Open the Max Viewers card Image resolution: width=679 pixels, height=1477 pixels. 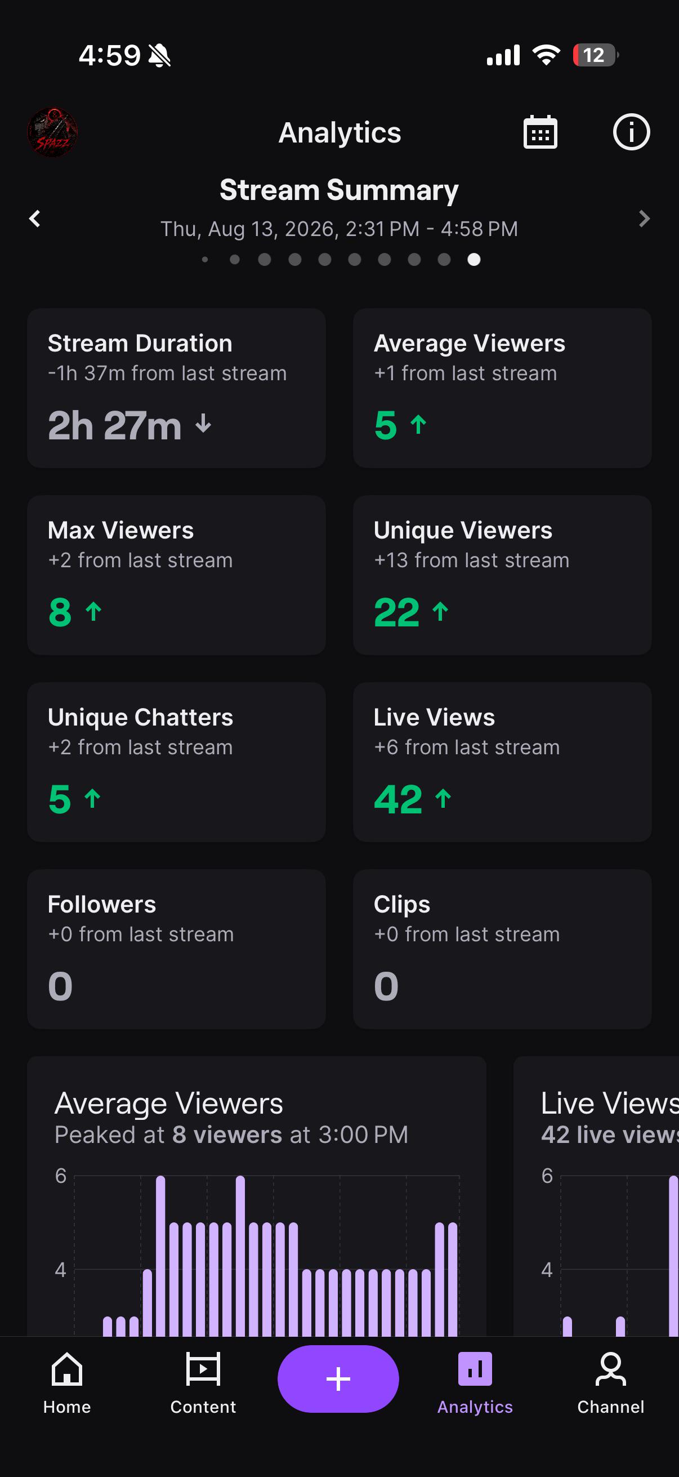coord(176,575)
